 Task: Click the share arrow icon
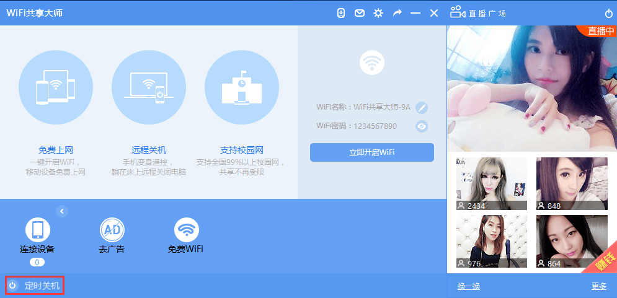[x=397, y=13]
